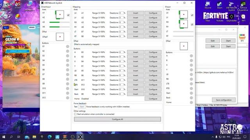Screen dimensions: 250x140
Task: Open taskbar Search
Action: point(11,137)
